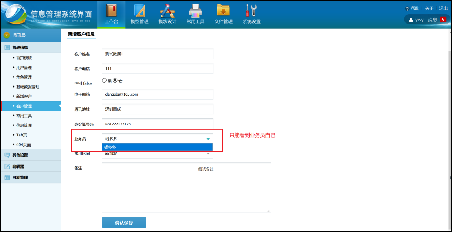Open the 模型管理 model management icon
Viewport: 452px width, 232px height.
click(140, 11)
